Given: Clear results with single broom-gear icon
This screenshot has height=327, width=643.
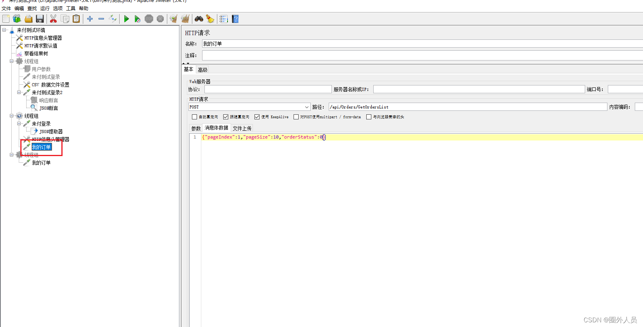Looking at the screenshot, I should click(174, 19).
